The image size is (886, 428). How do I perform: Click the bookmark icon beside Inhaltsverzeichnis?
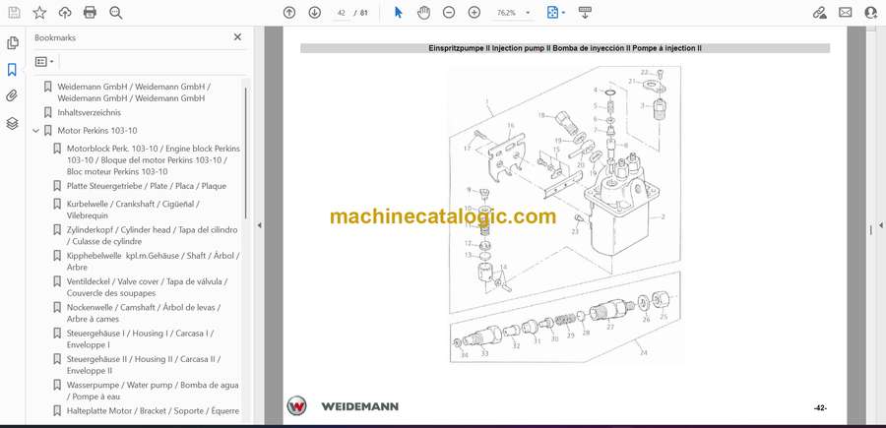tap(47, 112)
